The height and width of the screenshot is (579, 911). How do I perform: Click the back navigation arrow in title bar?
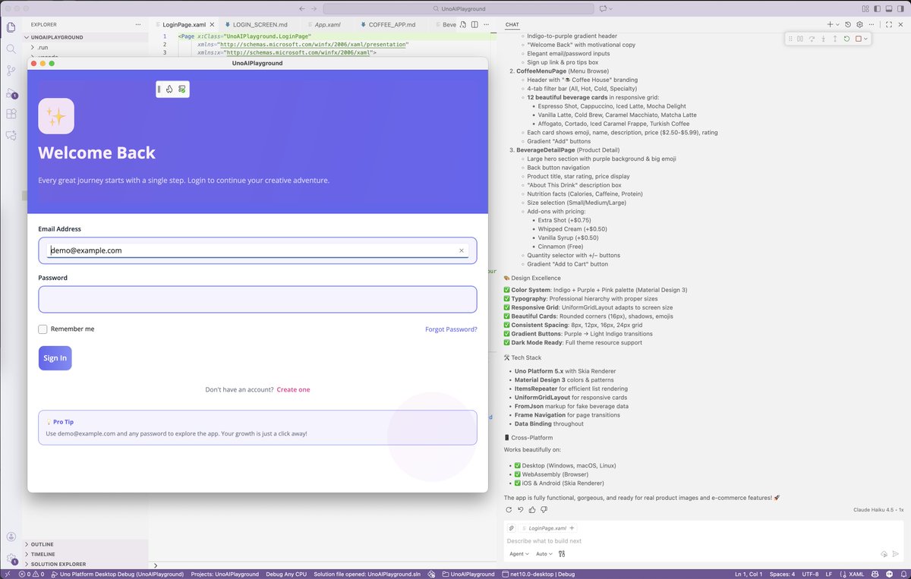click(302, 8)
